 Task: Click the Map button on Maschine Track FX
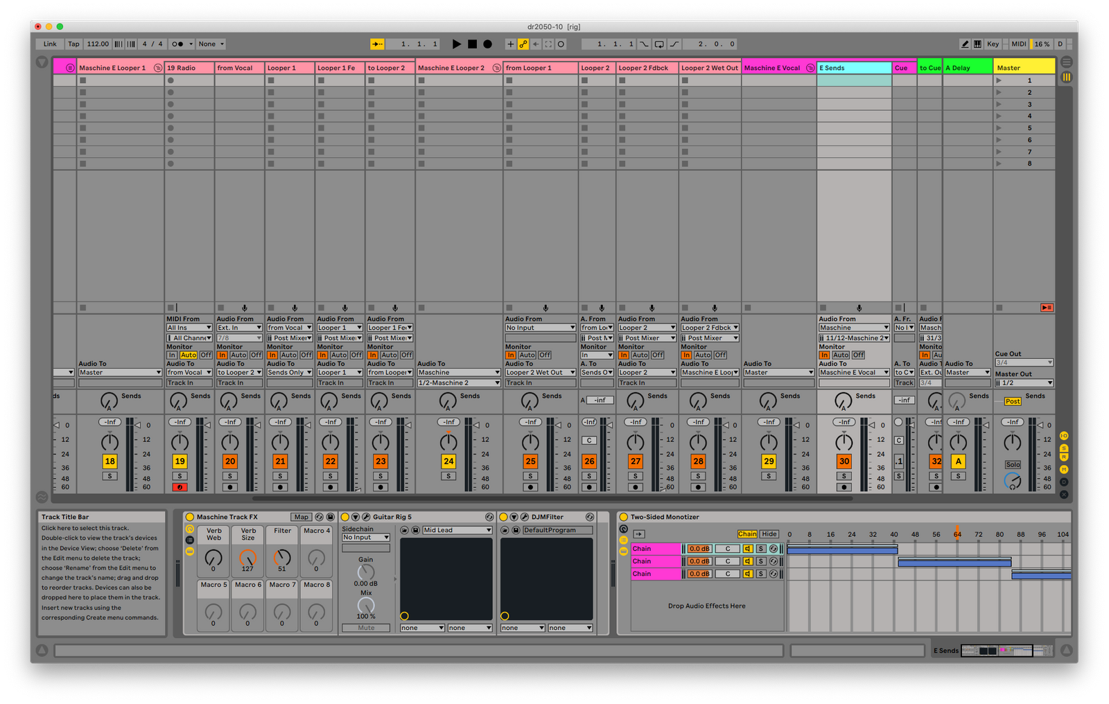301,517
